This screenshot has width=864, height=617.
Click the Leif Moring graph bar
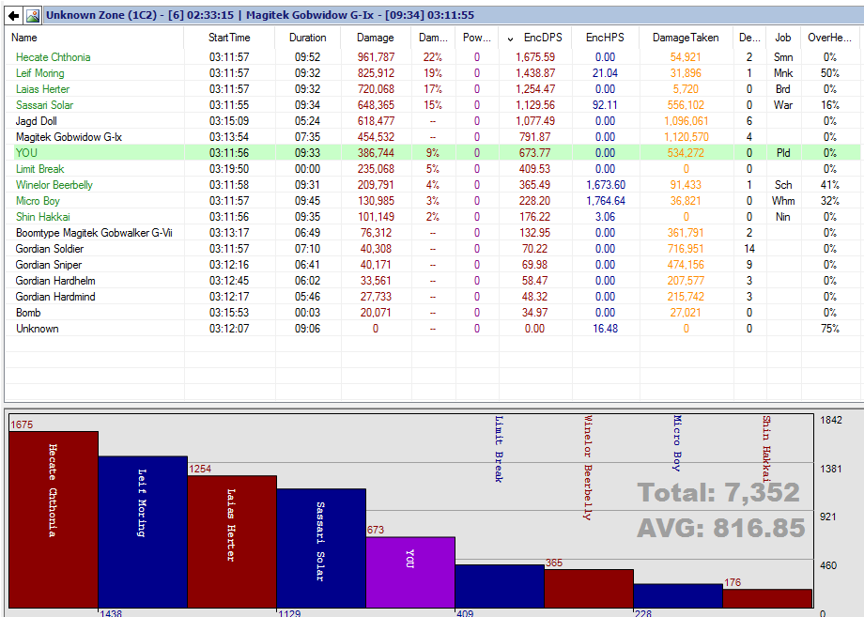click(x=143, y=532)
